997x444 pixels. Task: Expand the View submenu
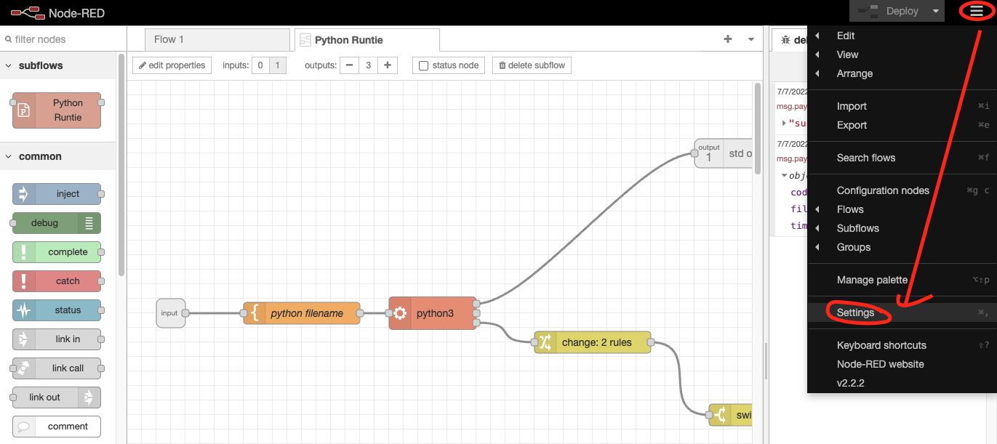point(902,55)
